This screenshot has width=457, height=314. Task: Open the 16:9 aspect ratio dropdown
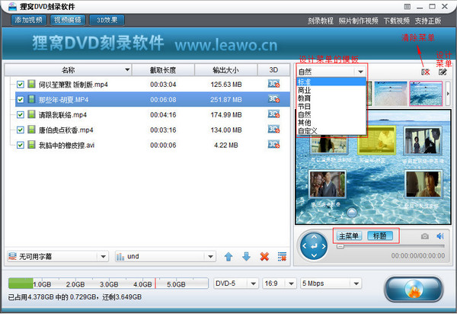[280, 284]
